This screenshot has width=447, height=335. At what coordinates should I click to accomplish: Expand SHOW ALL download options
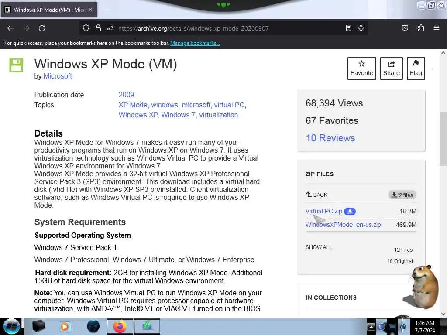318,247
